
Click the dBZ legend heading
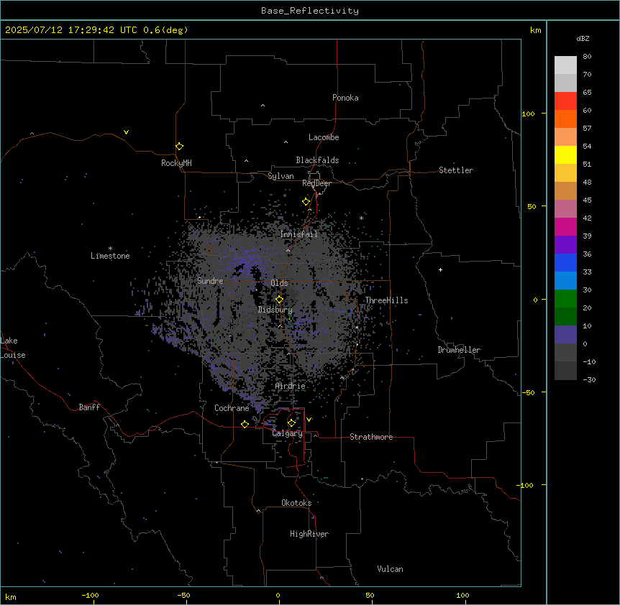pyautogui.click(x=583, y=39)
